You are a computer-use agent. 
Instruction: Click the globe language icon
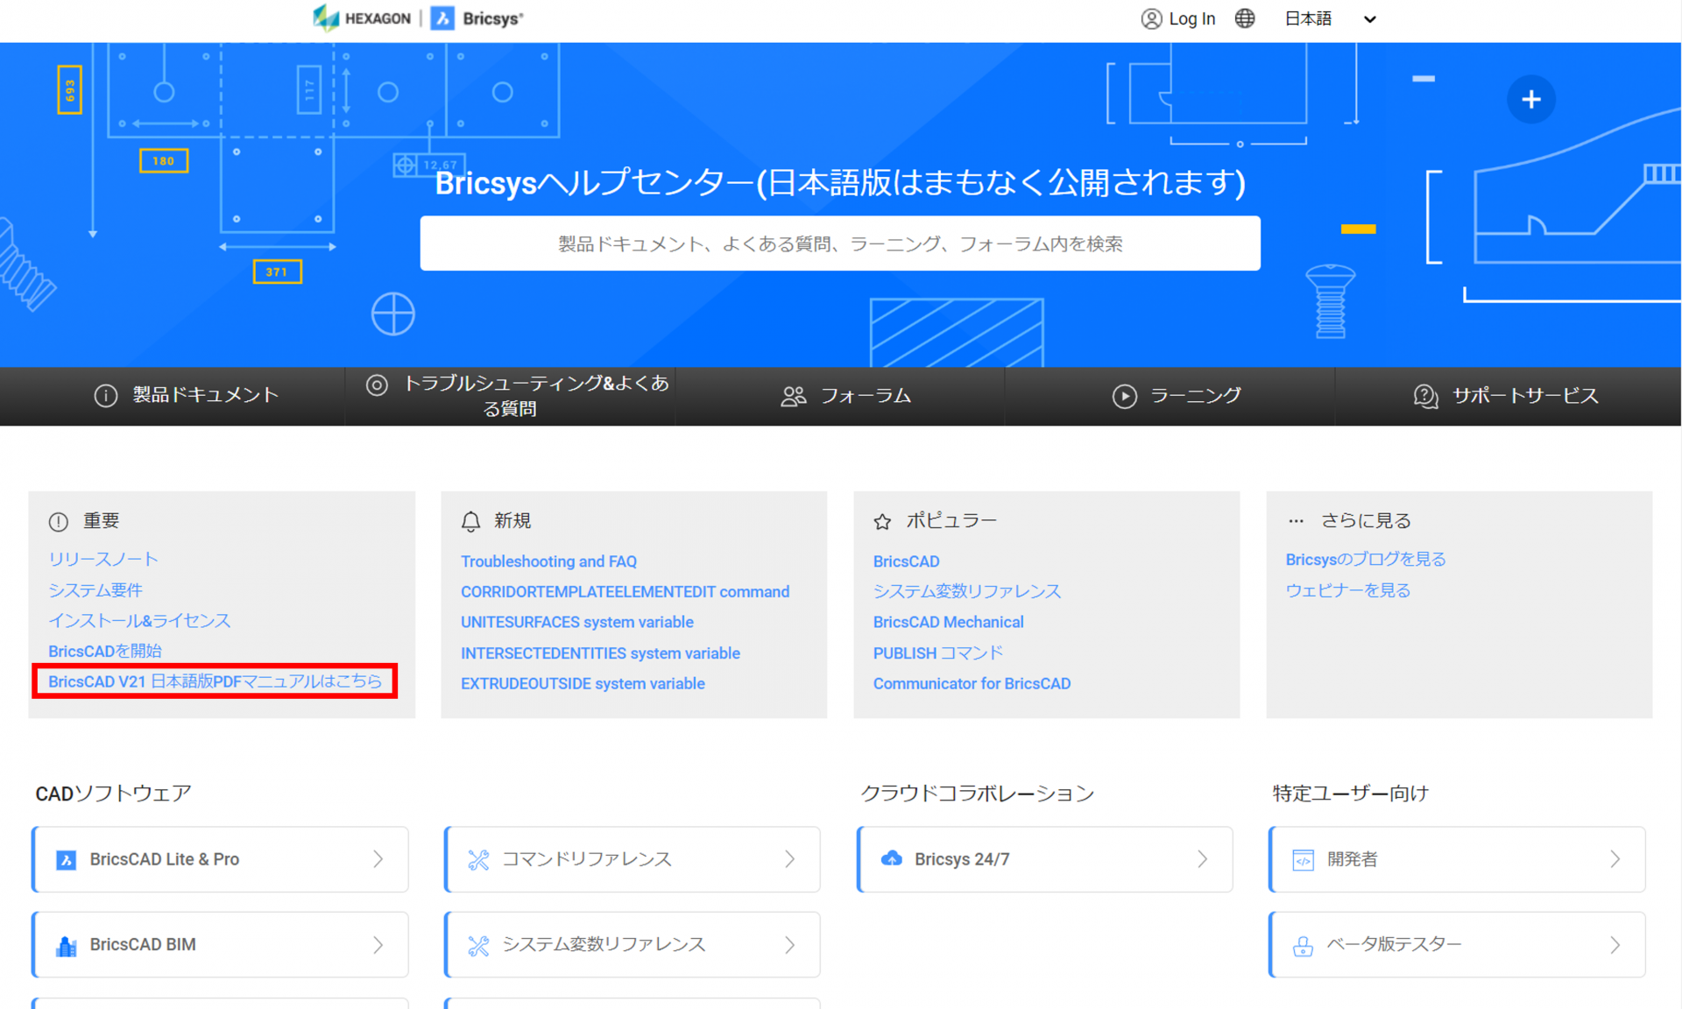pos(1244,18)
